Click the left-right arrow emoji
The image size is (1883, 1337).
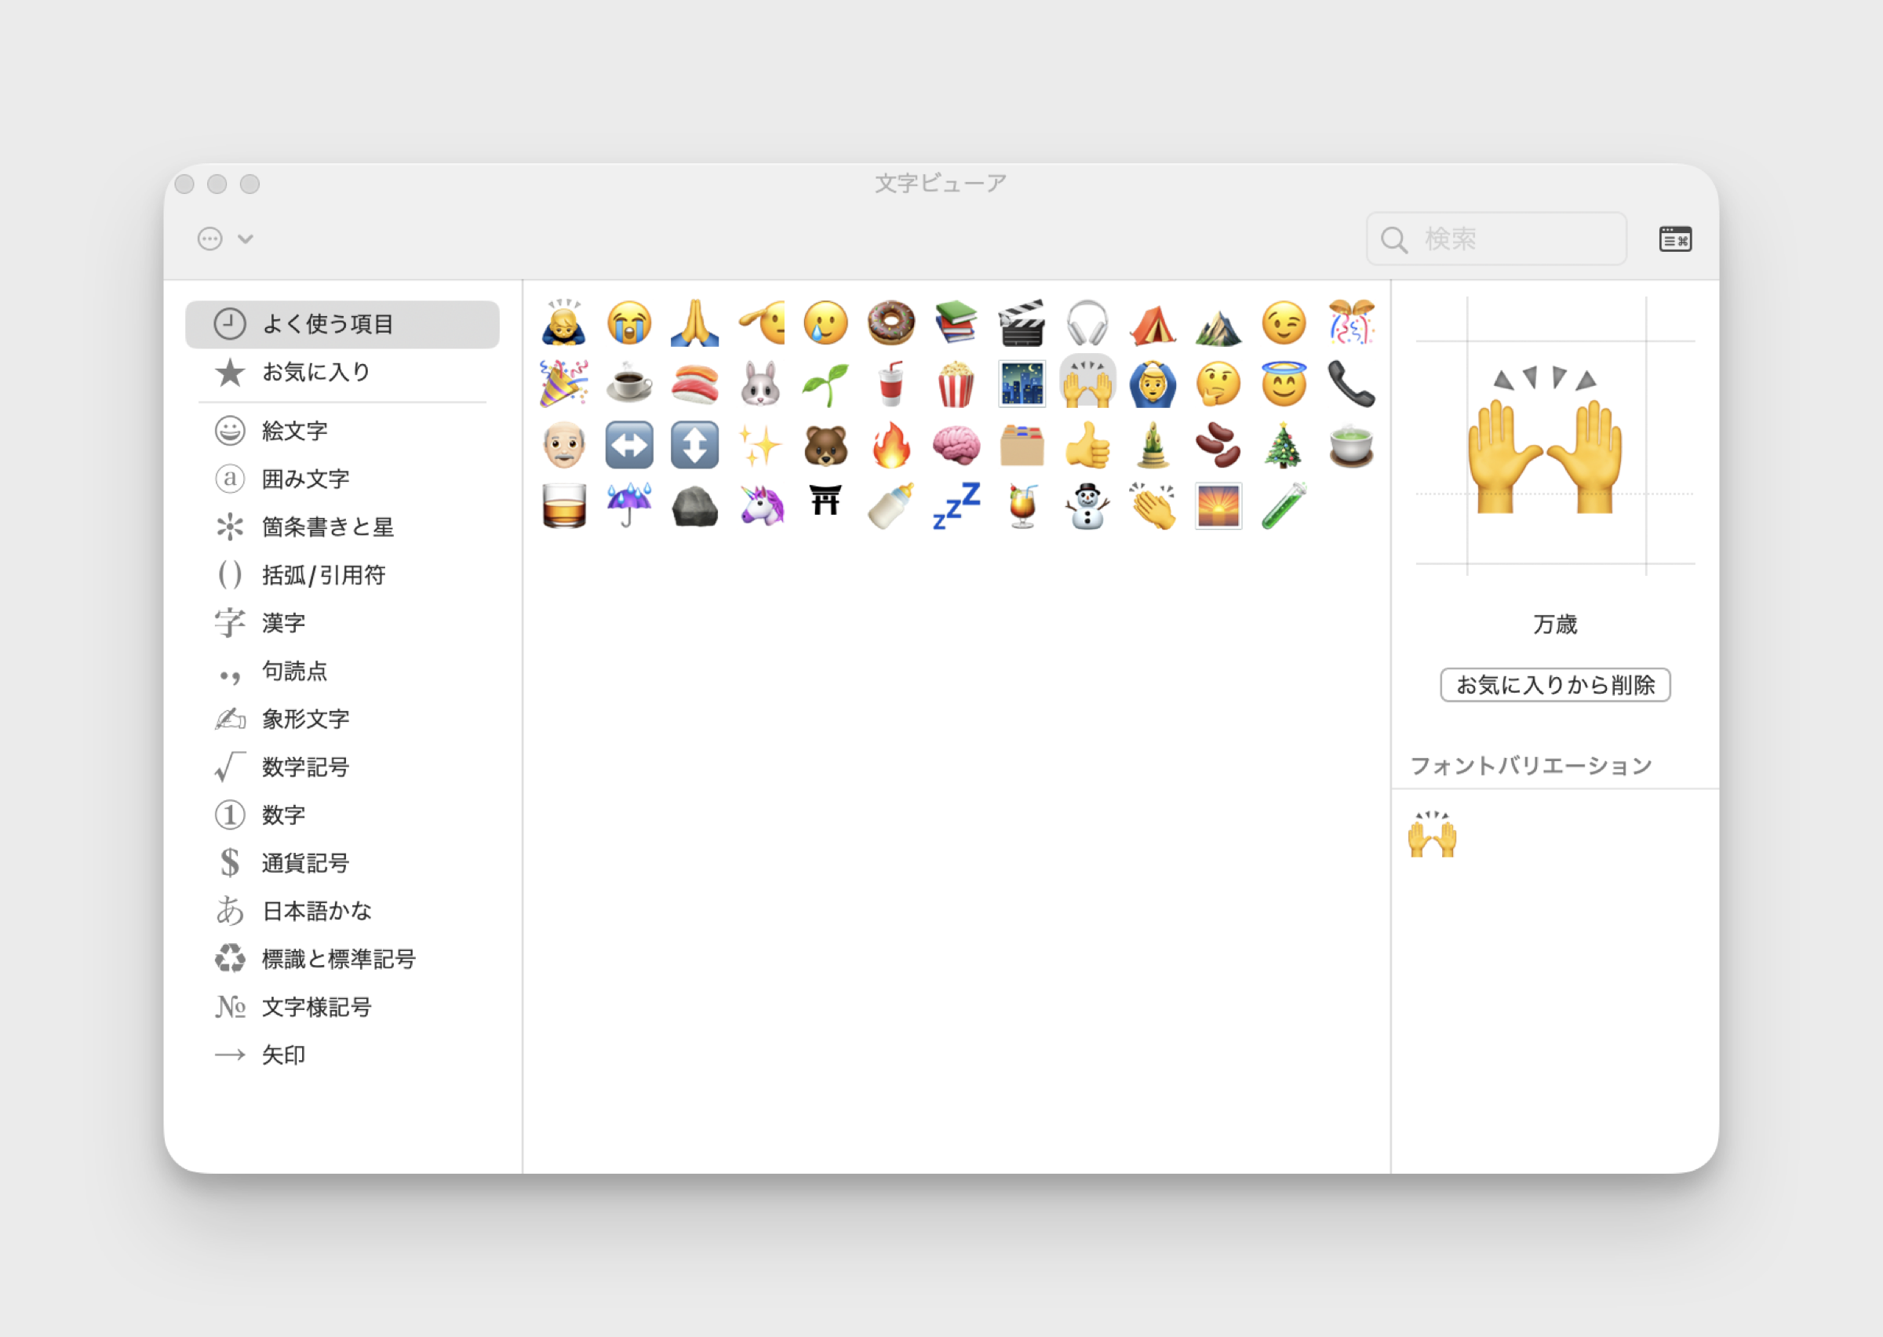[629, 446]
